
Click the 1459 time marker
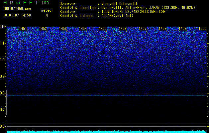pyautogui.click(x=182, y=29)
